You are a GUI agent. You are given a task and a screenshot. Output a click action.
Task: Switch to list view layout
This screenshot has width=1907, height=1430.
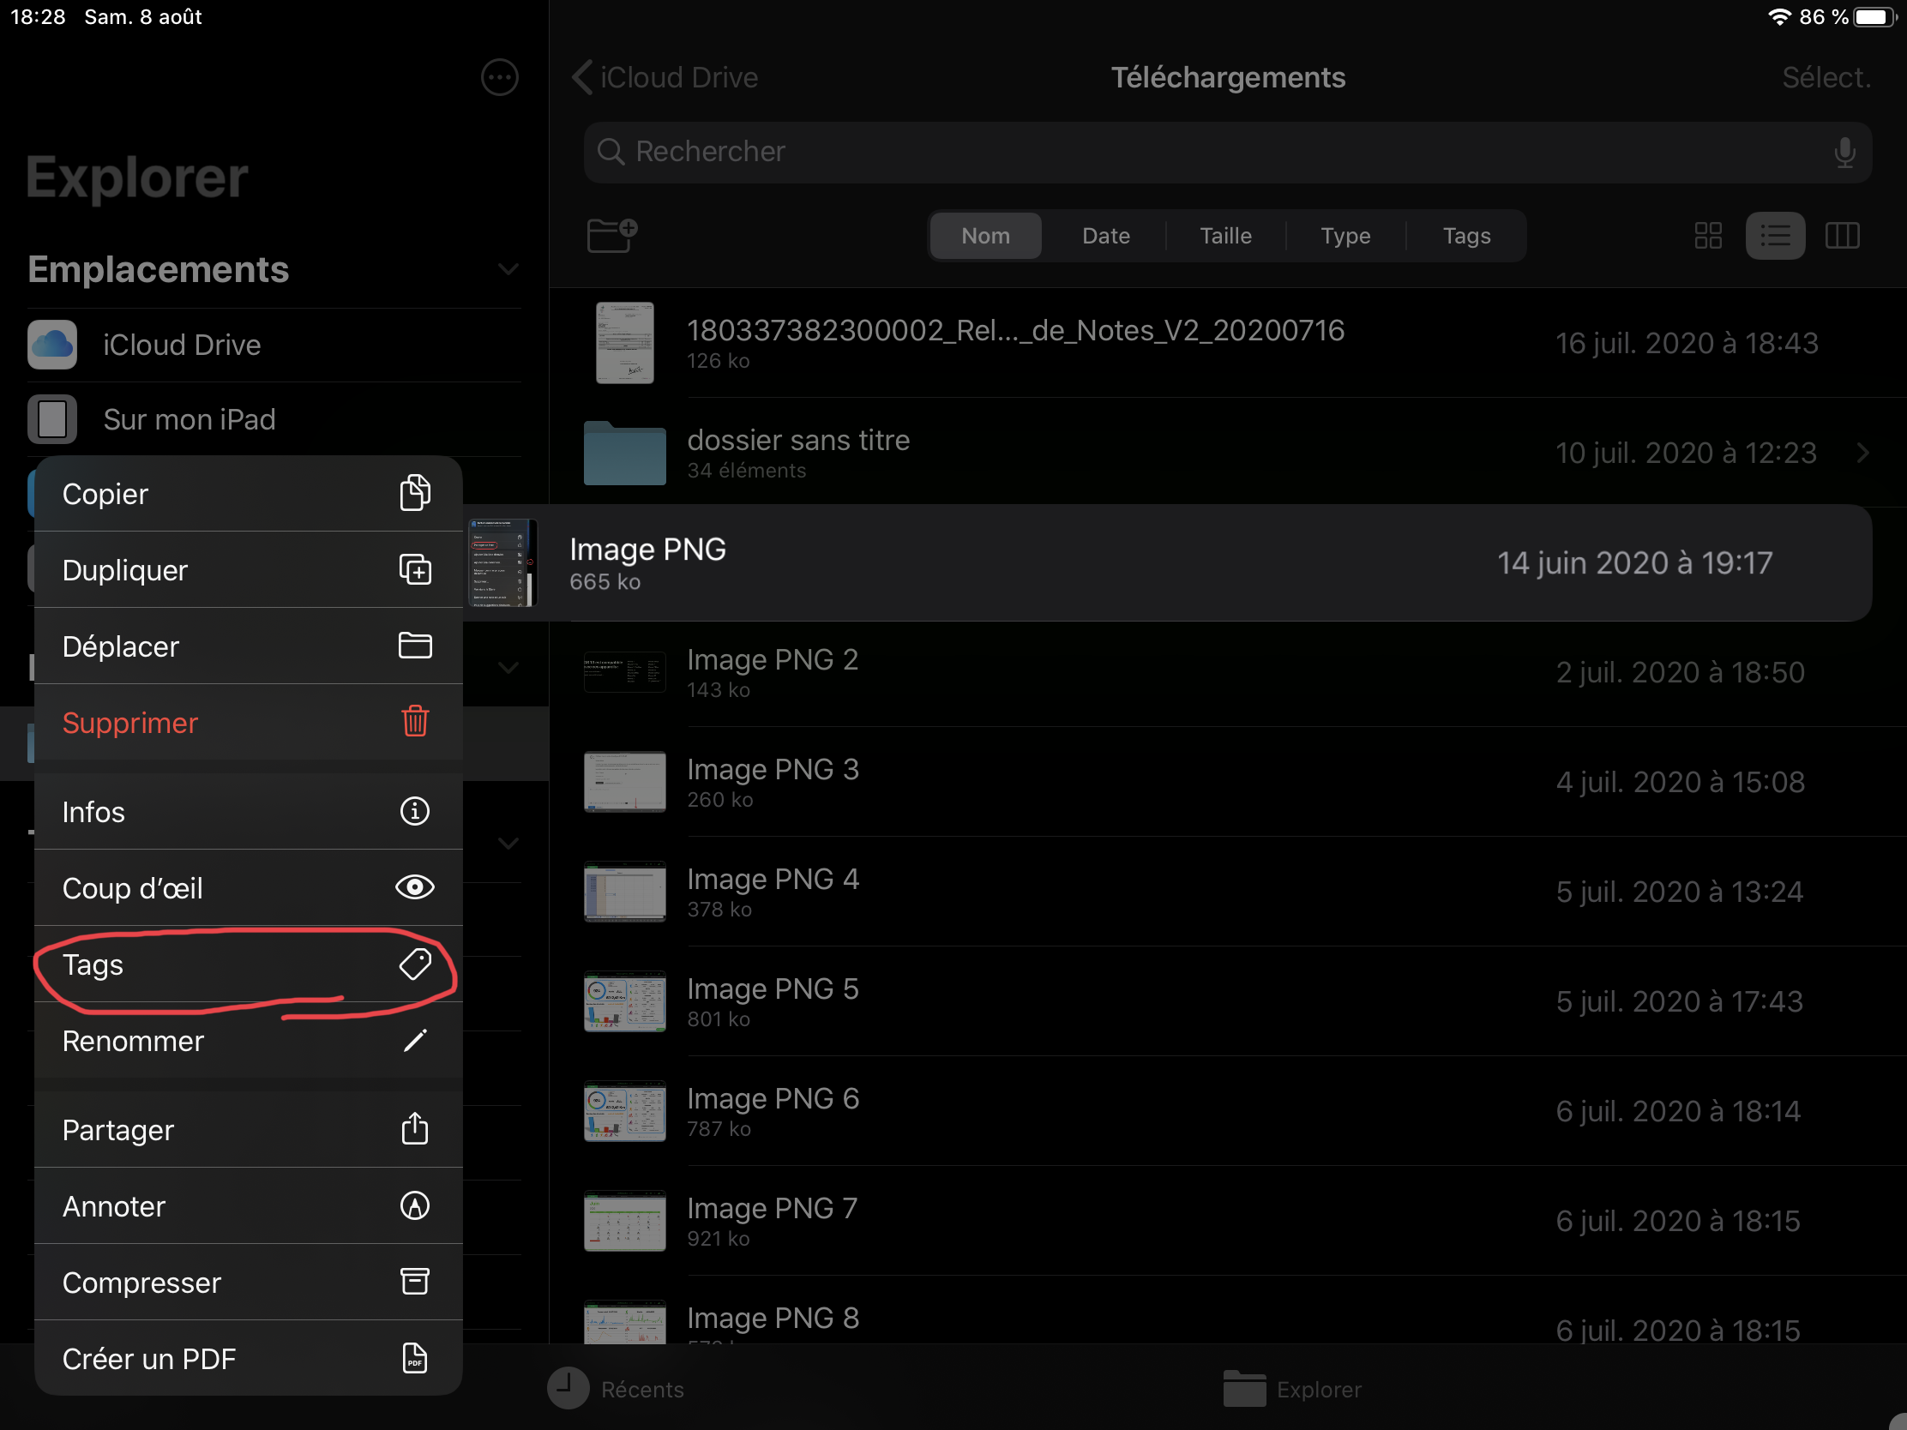tap(1774, 235)
